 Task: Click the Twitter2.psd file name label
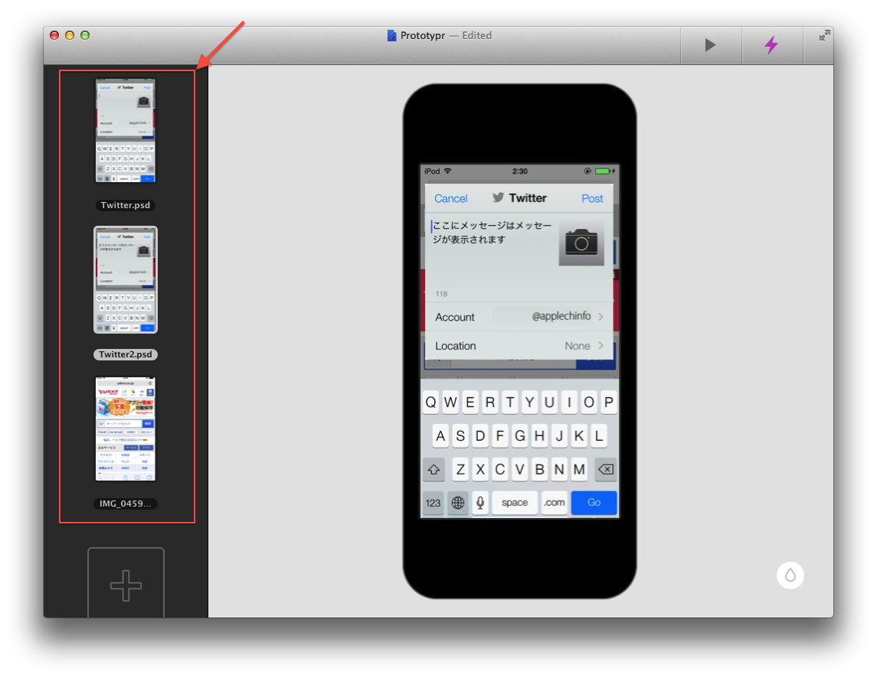[126, 354]
